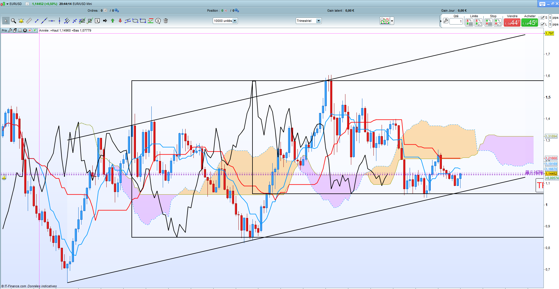Click the yellow bell alert marker on chart edge
This screenshot has height=289, width=559.
pyautogui.click(x=4, y=177)
